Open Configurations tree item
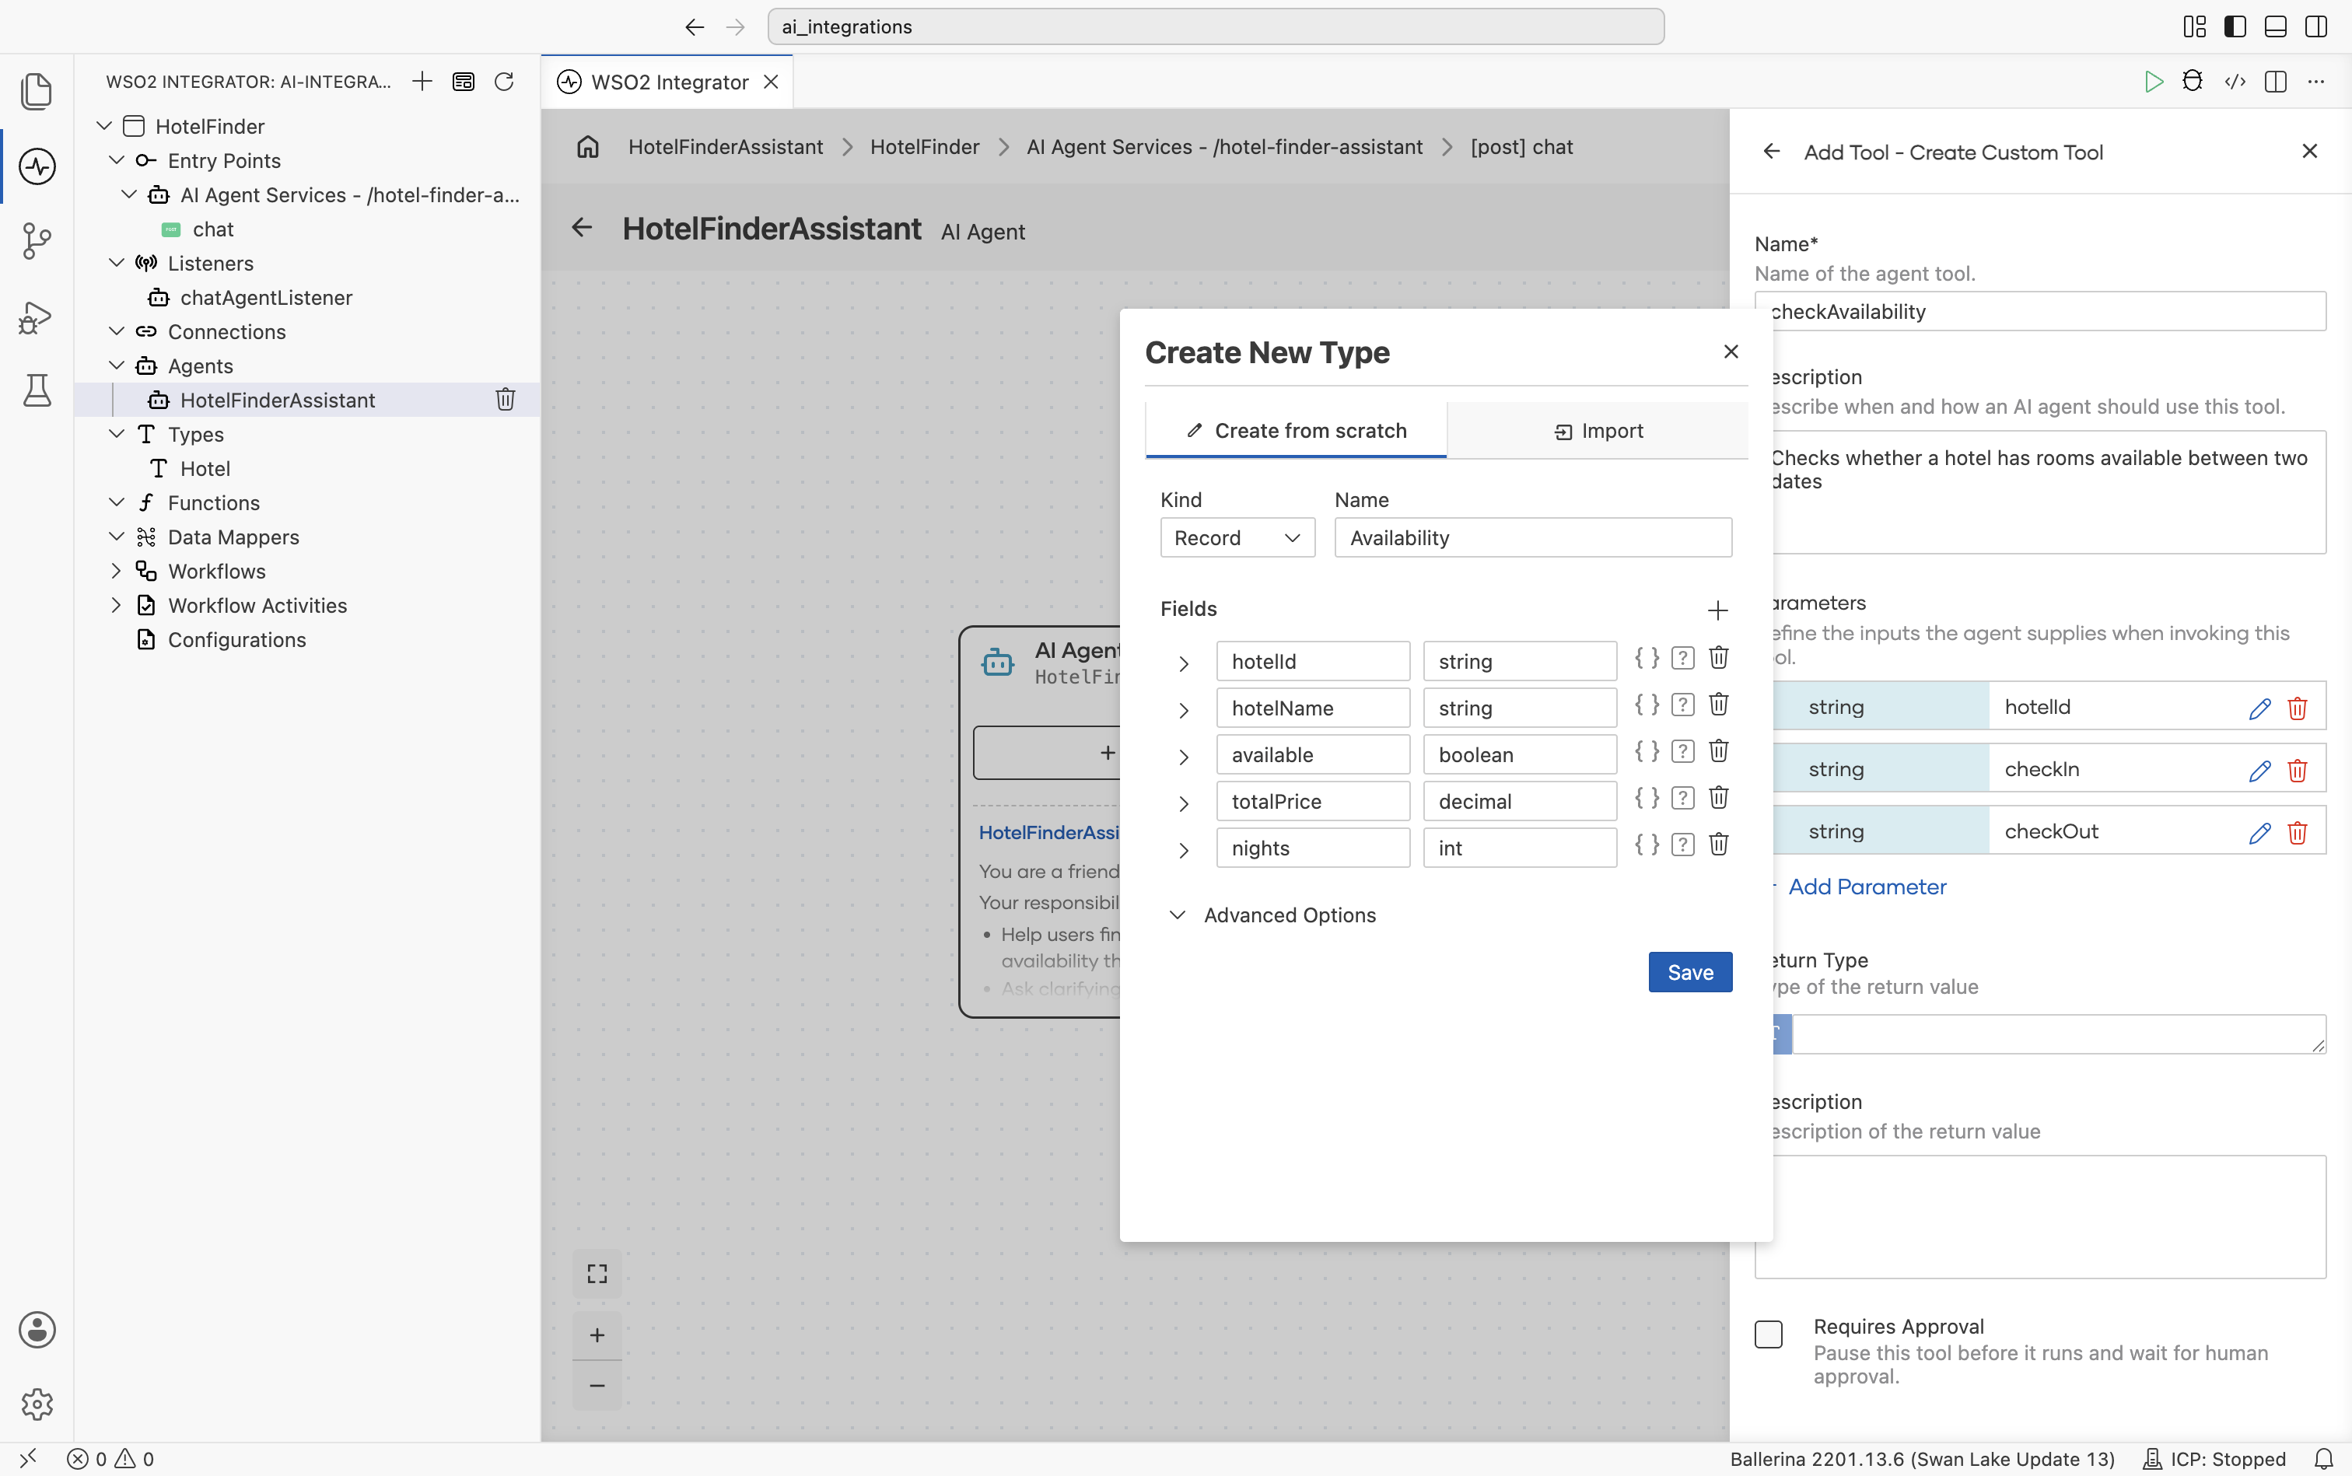 [x=236, y=639]
